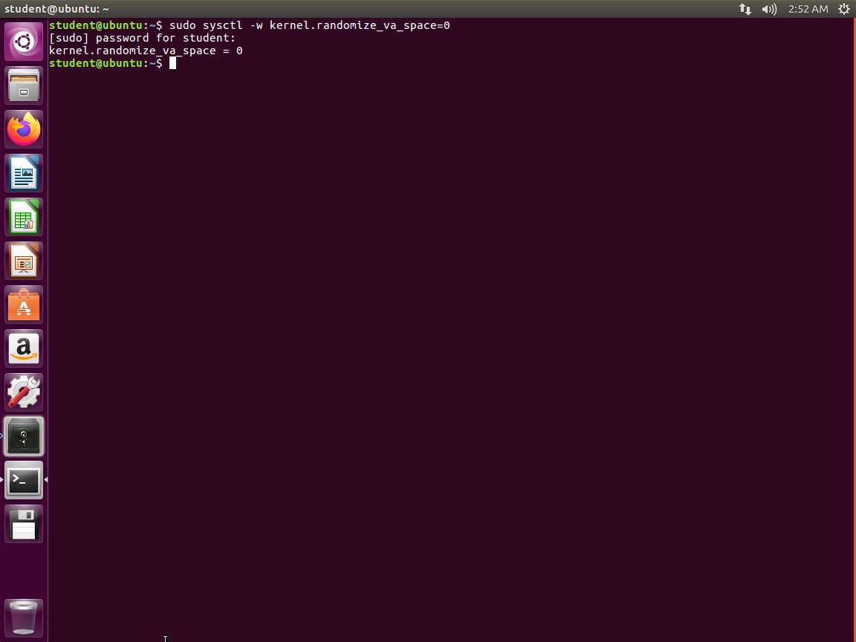Open the power/session gear menu
Image resolution: width=856 pixels, height=642 pixels.
coord(844,9)
